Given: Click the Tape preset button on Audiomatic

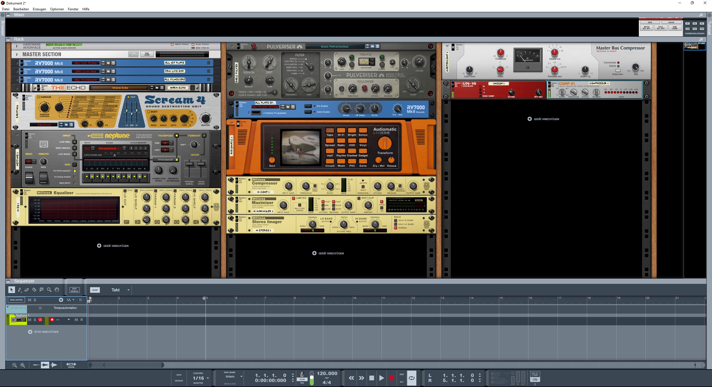Looking at the screenshot, I should click(x=330, y=130).
